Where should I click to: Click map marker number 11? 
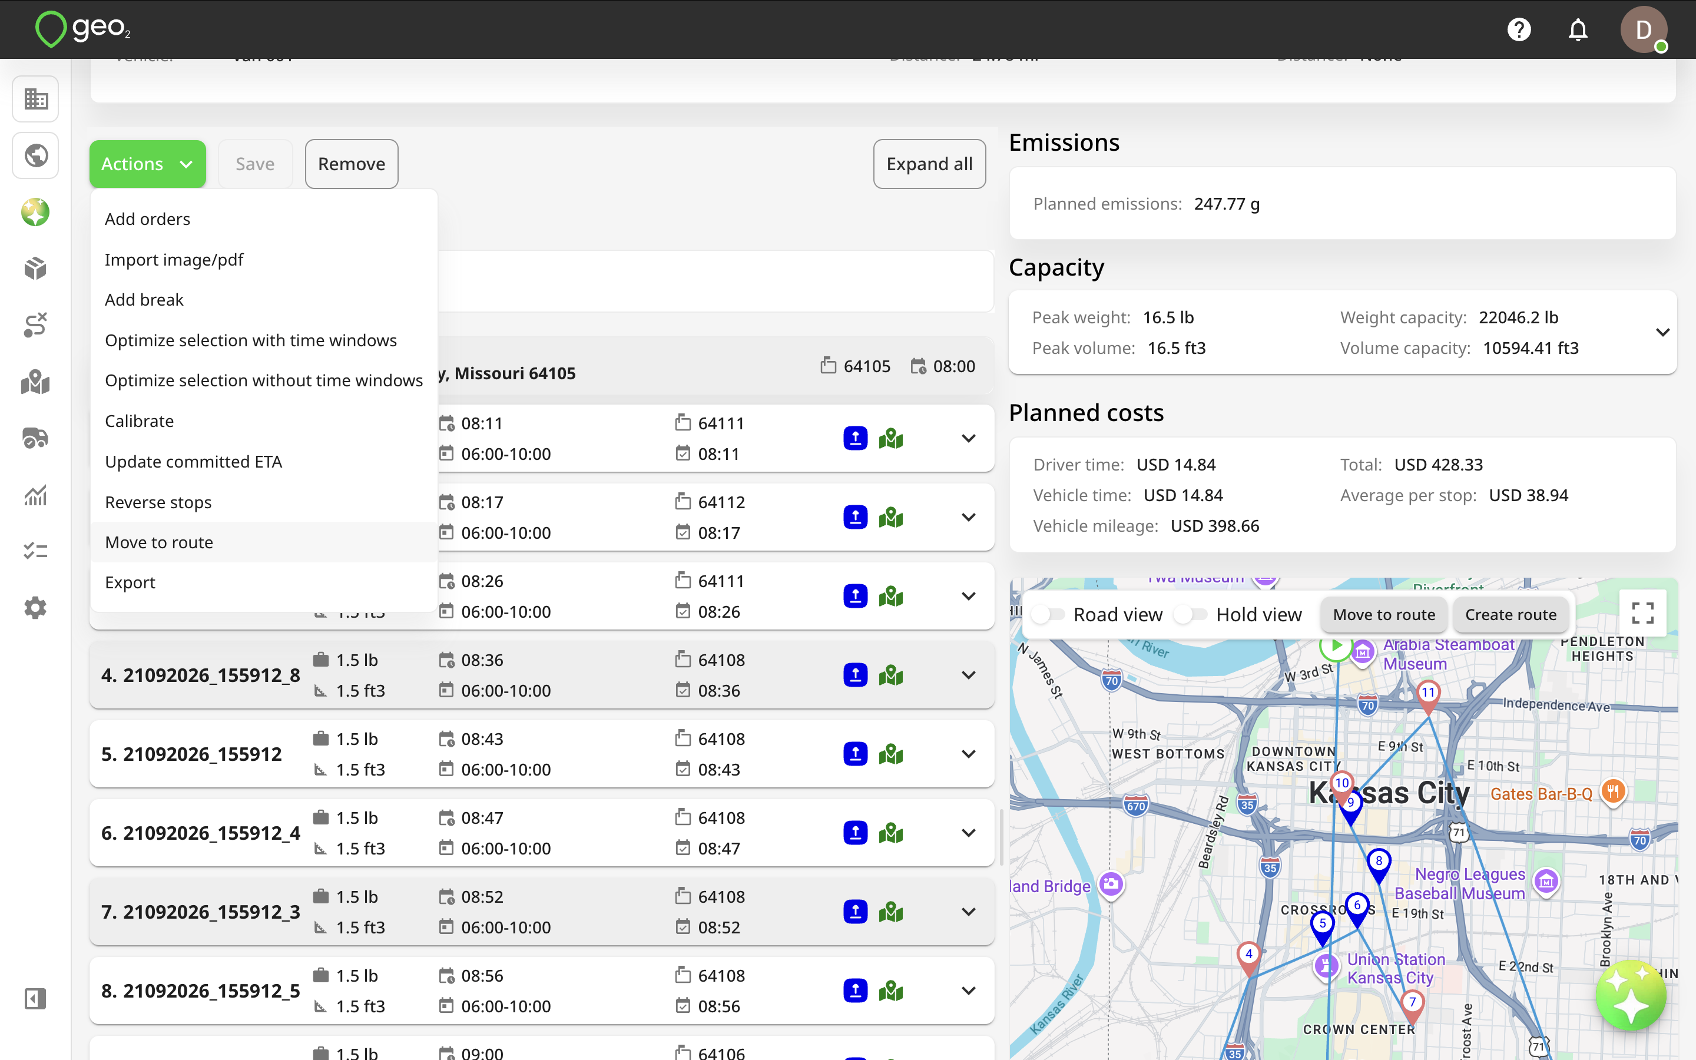pos(1428,697)
